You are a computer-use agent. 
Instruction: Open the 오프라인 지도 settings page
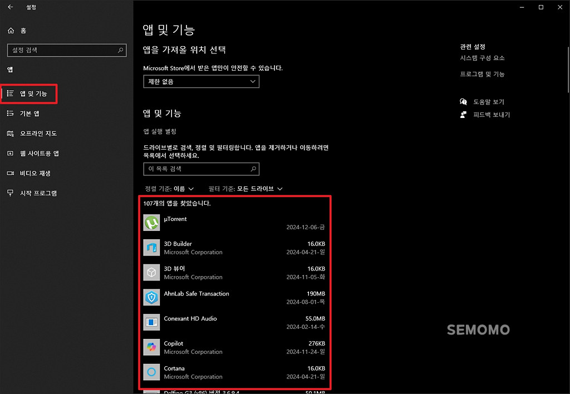pyautogui.click(x=38, y=134)
